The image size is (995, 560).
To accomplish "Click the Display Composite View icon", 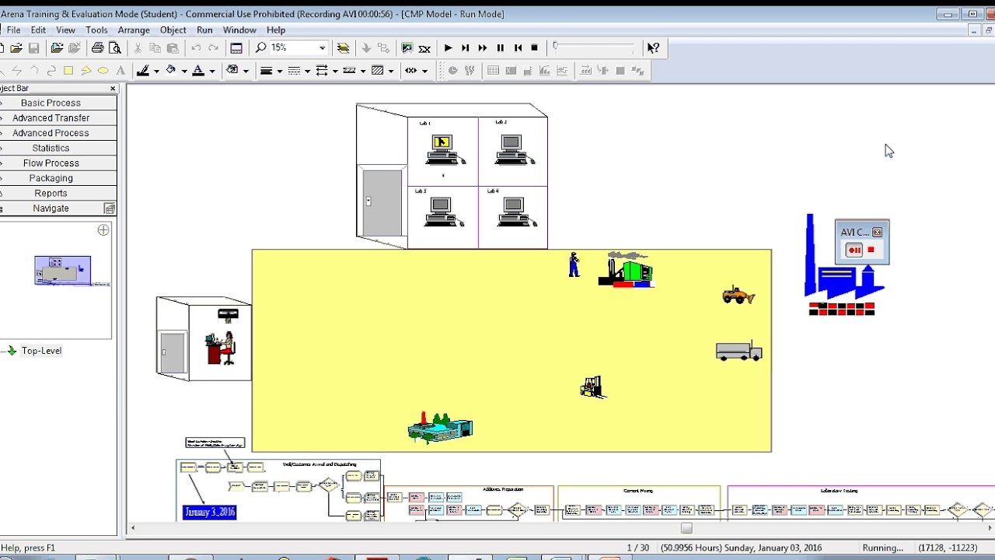I will 407,48.
